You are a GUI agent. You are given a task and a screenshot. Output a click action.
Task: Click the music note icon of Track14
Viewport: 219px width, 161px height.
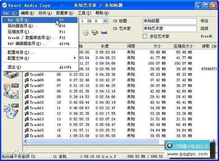click(26, 125)
